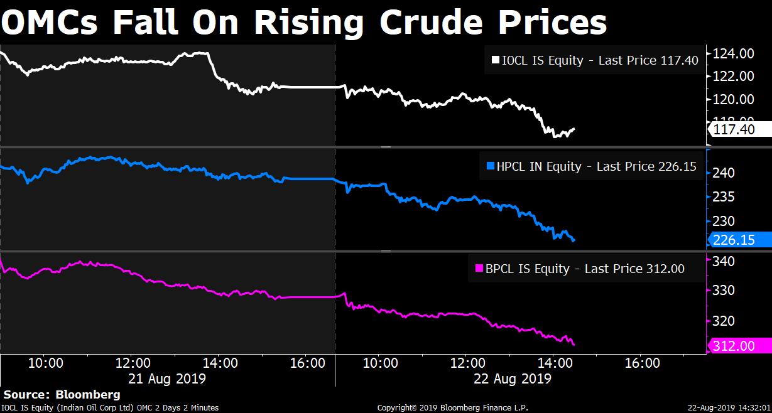The height and width of the screenshot is (413, 772).
Task: Click the 22 Aug 2019 date label
Action: tap(512, 379)
